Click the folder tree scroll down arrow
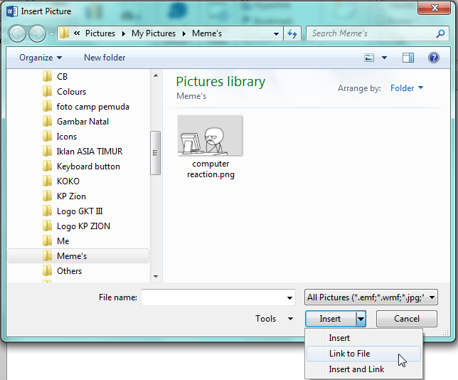The height and width of the screenshot is (380, 458). pos(156,276)
